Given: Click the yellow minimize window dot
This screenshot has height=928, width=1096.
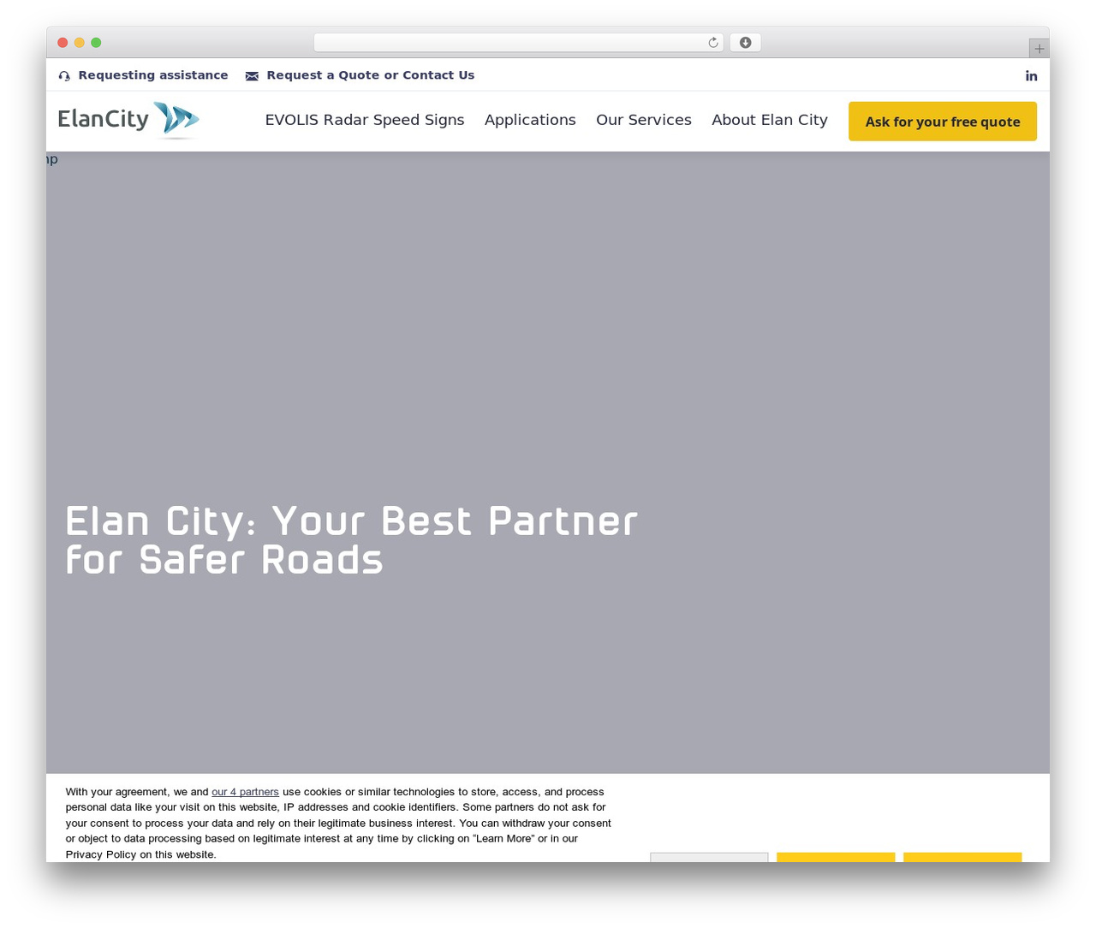Looking at the screenshot, I should (80, 43).
